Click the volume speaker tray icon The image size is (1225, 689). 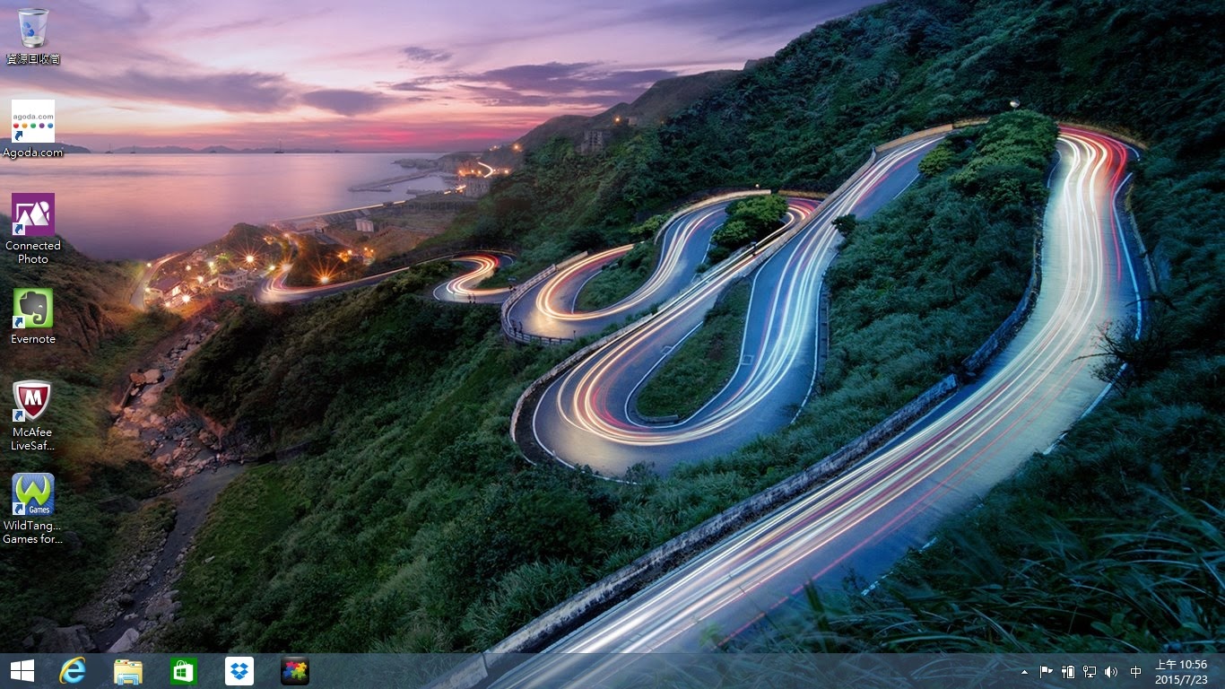click(1111, 672)
